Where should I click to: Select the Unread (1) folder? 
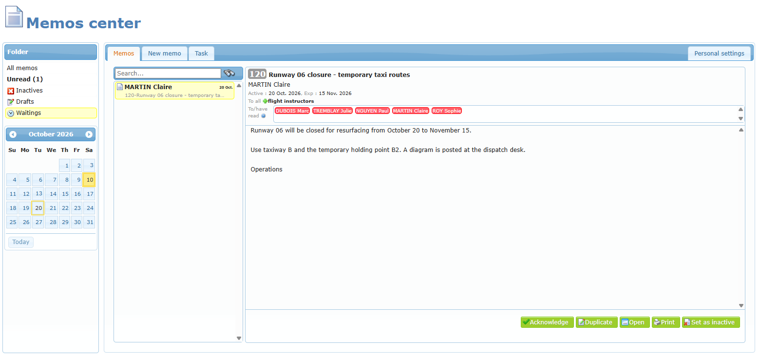click(25, 79)
